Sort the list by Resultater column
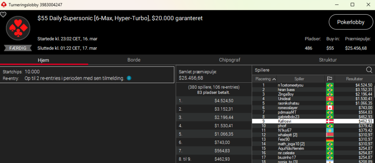This screenshot has width=375, height=163. pos(354,79)
